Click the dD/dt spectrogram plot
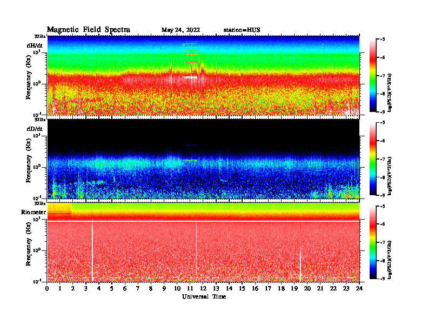 pos(203,158)
